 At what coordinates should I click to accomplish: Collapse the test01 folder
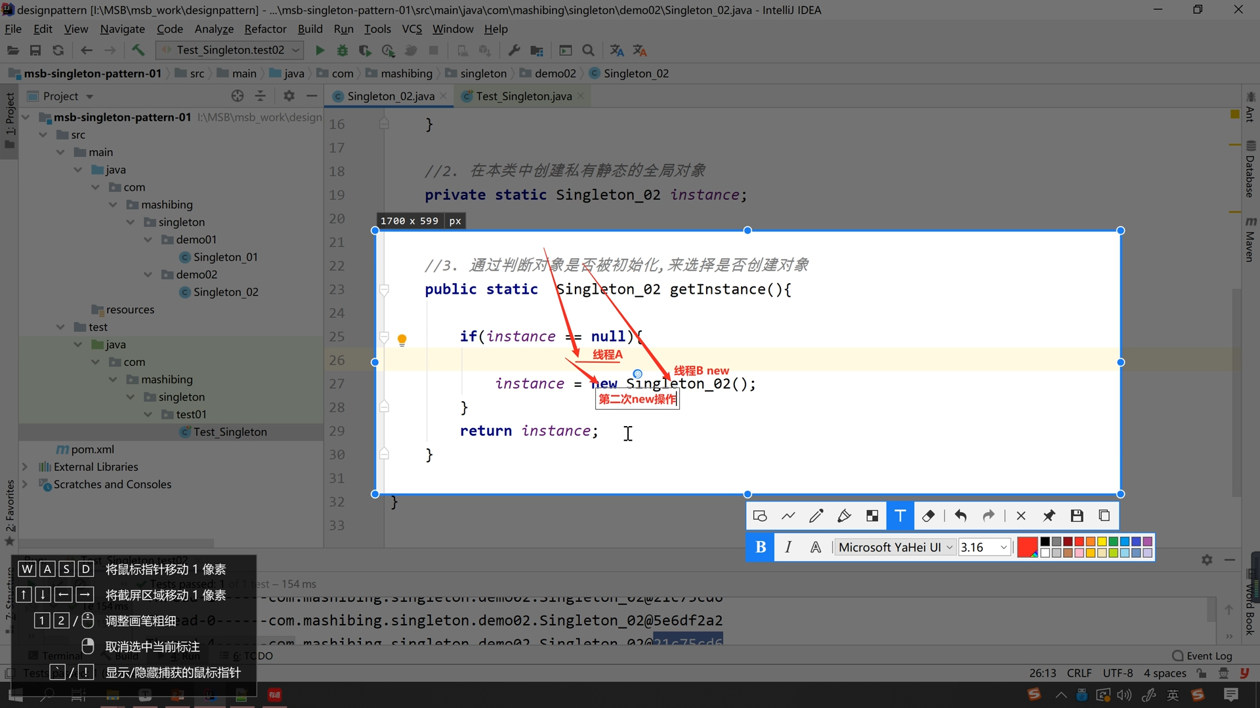pyautogui.click(x=148, y=414)
